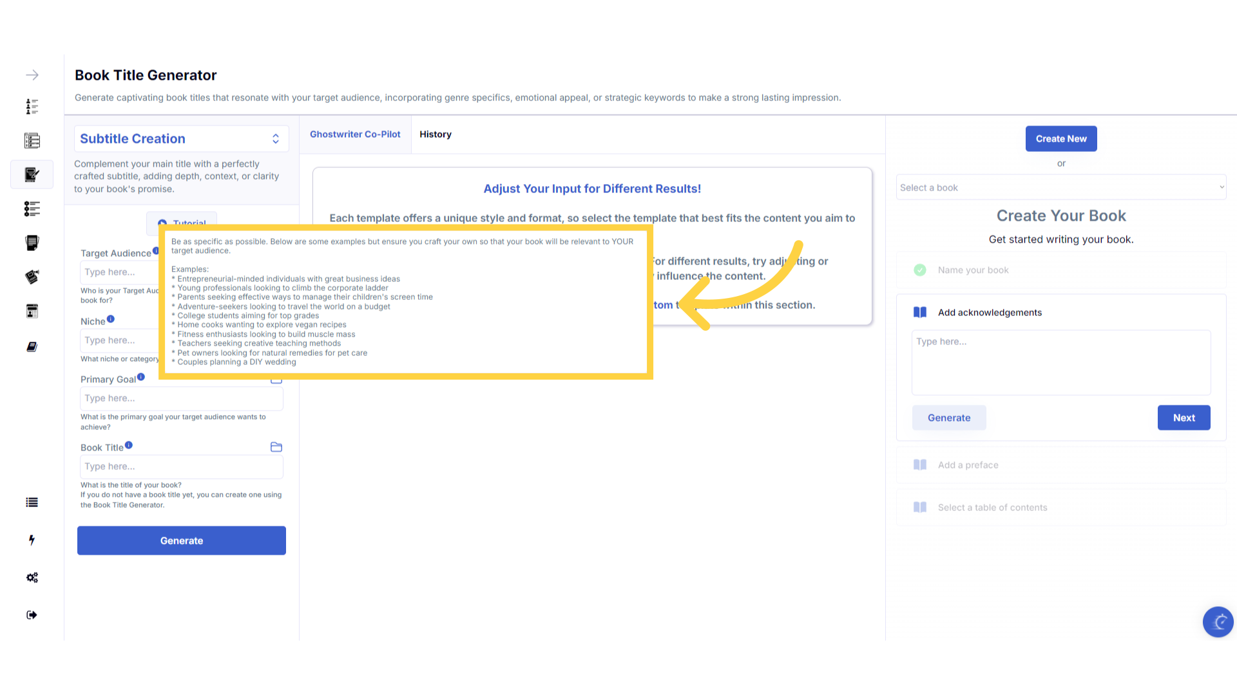
Task: Click the Create New button
Action: pos(1061,139)
